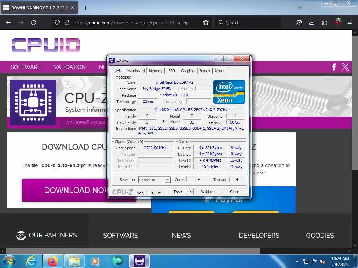Click the Level 3 cache value 16 MBytes
This screenshot has width=358, height=268.
click(210, 166)
